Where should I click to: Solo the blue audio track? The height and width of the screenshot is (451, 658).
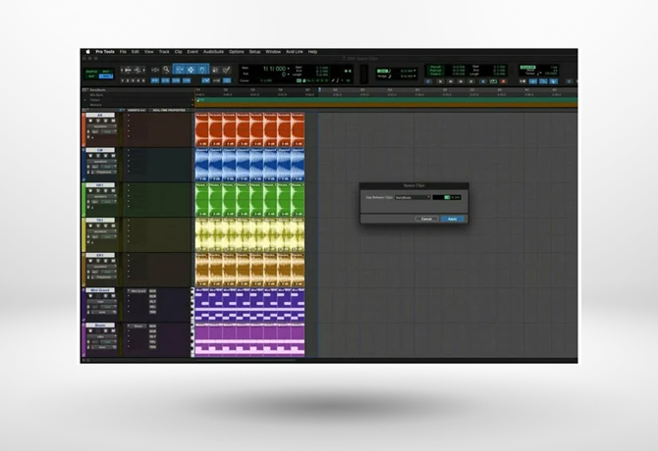(x=106, y=156)
